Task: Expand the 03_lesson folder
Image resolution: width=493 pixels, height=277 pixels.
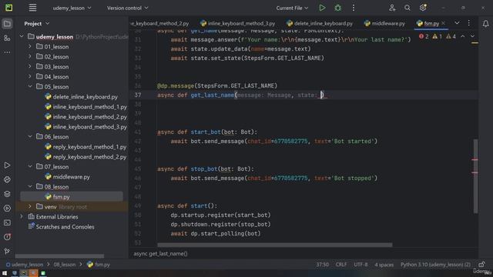Action: tap(30, 67)
